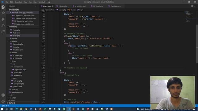The height and width of the screenshot is (111, 198).
Task: Collapse the libraries folder
Action: point(15,41)
